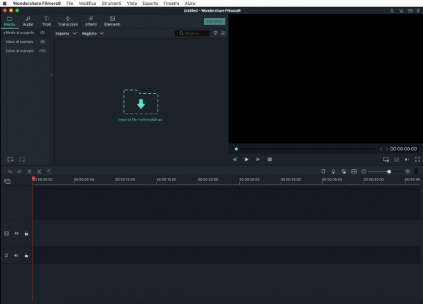Open the Registra dropdown
Image resolution: width=423 pixels, height=304 pixels.
[93, 33]
